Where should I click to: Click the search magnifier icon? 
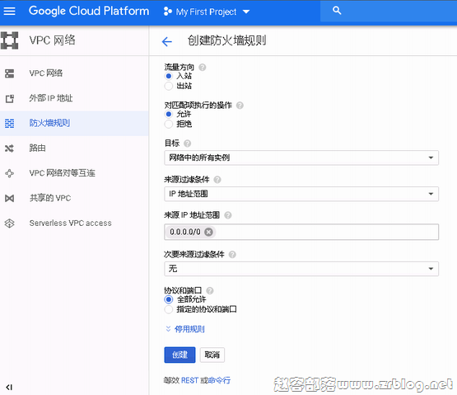tap(337, 11)
